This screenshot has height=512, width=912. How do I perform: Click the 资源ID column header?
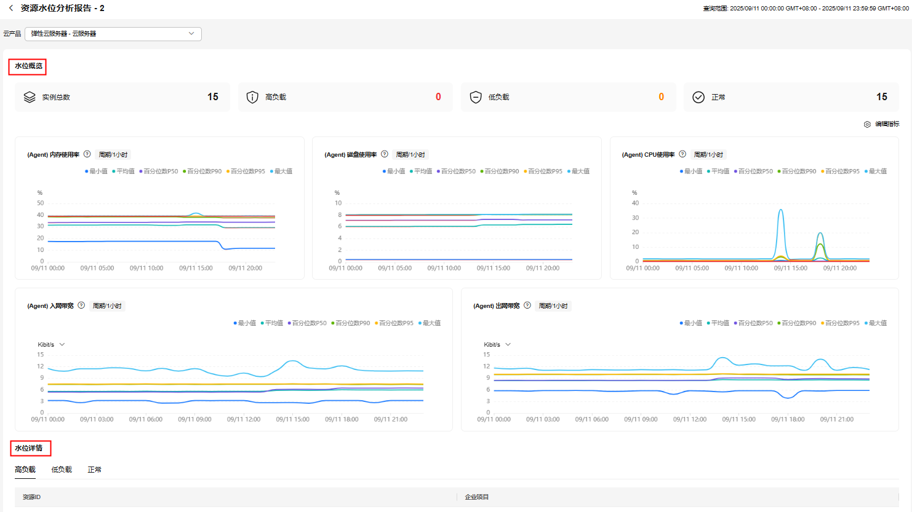tap(32, 497)
